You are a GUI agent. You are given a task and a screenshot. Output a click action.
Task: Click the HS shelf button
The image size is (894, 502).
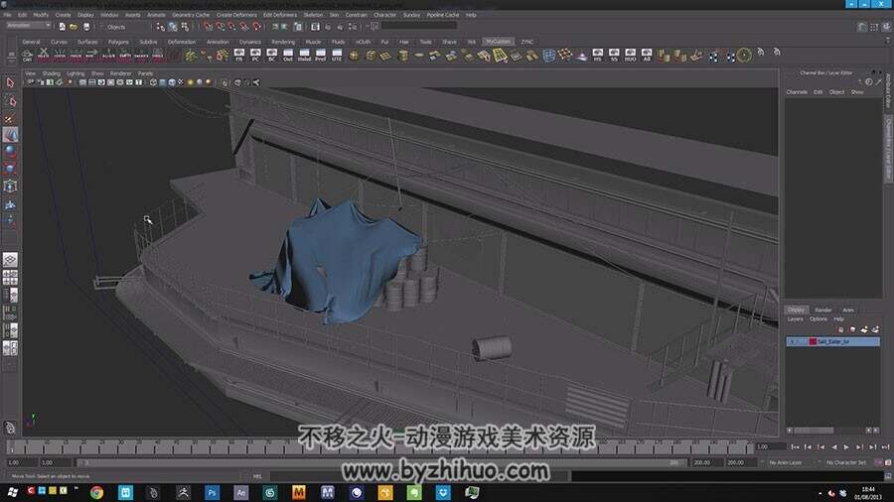point(598,56)
